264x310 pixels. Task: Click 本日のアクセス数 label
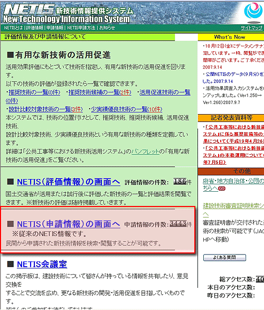click(x=231, y=287)
